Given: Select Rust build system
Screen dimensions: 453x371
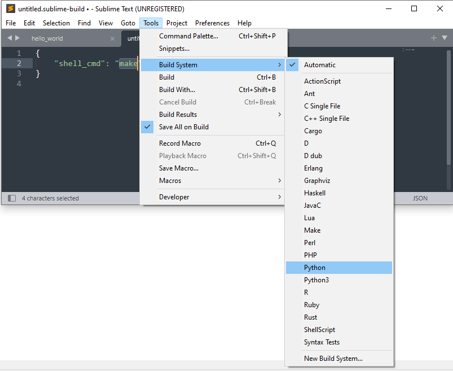Looking at the screenshot, I should click(339, 317).
